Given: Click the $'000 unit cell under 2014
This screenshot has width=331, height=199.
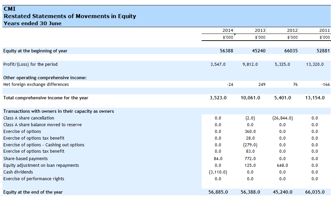Looking at the screenshot, I should click(228, 37).
